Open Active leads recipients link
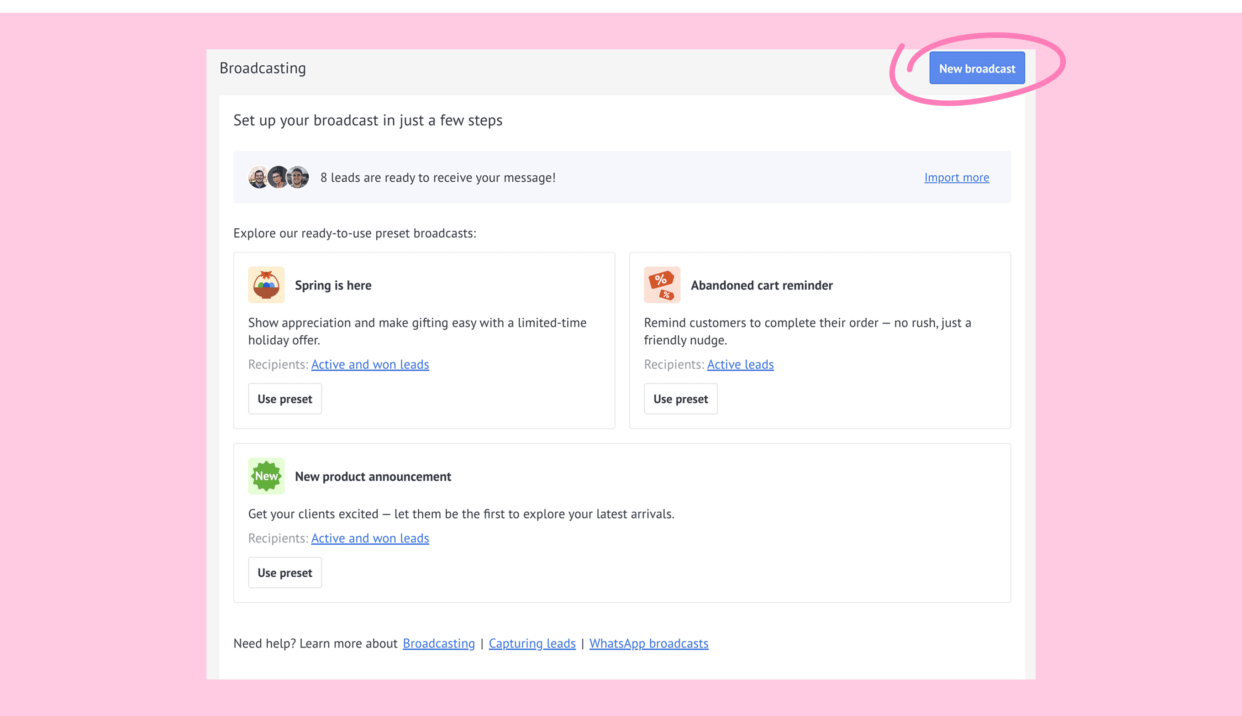The image size is (1242, 716). [x=740, y=364]
